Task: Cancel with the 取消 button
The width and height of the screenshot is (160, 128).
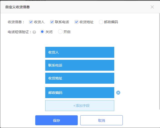Action: pyautogui.click(x=101, y=120)
